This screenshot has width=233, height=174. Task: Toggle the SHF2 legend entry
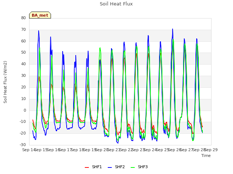point(116,167)
